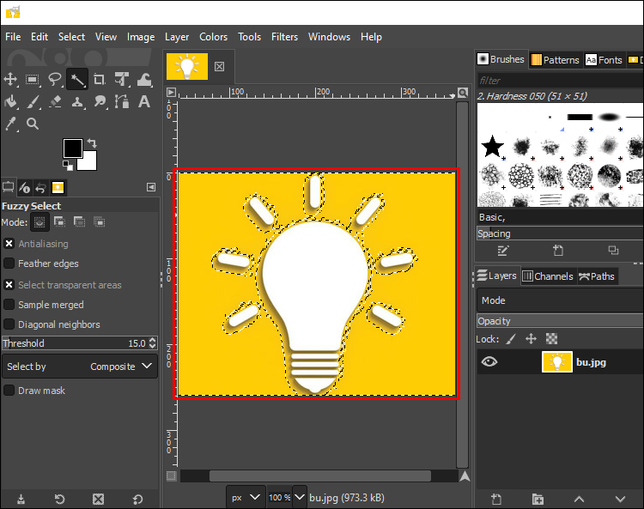Select the Color Picker eyedropper tool
Viewport: 644px width, 509px height.
[10, 124]
